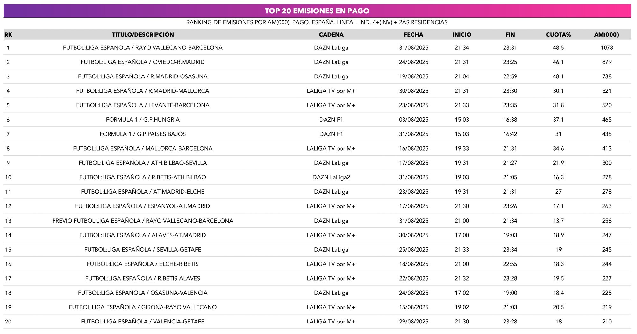Click the AM(000) column header
The image size is (637, 334).
(x=607, y=34)
